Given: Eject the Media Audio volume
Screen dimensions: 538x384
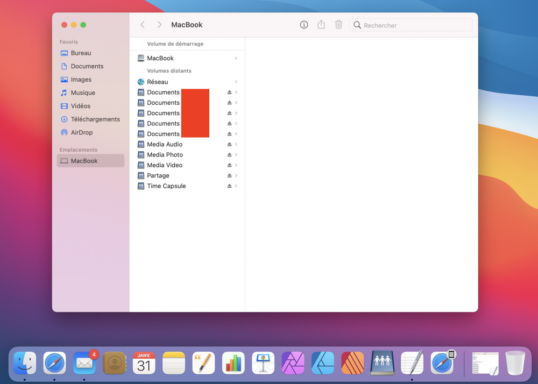Looking at the screenshot, I should click(x=229, y=145).
